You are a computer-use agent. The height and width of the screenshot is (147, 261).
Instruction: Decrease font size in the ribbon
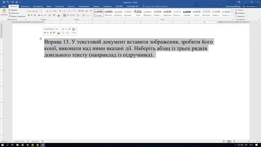51,11
